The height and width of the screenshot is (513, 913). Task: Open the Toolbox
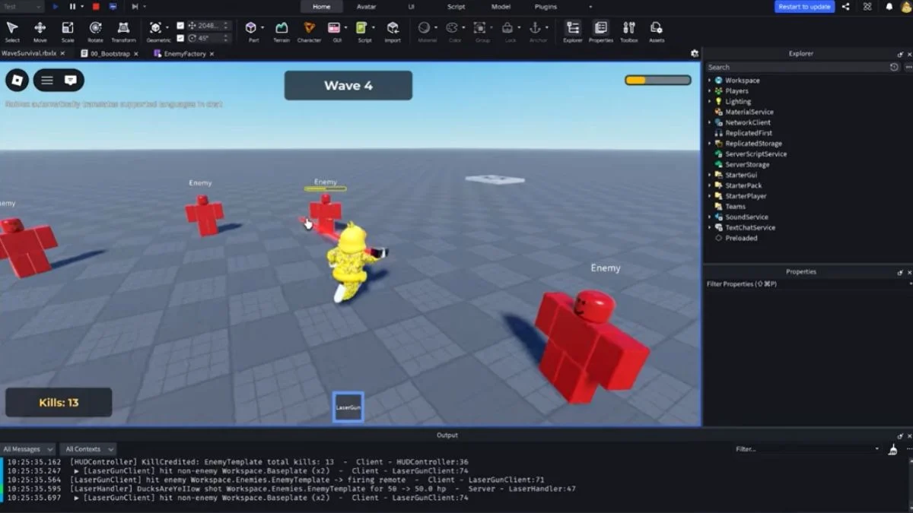629,31
